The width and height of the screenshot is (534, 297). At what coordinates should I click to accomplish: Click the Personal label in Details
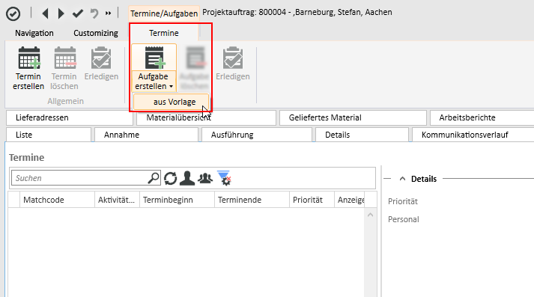pyautogui.click(x=404, y=219)
